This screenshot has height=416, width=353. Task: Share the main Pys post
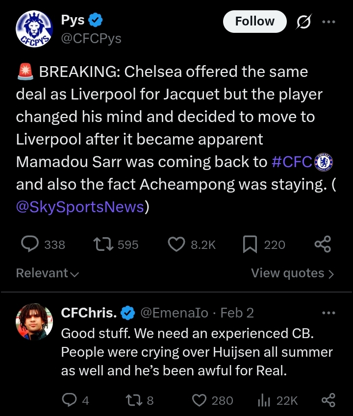323,244
